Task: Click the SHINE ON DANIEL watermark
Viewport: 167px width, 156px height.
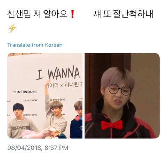Action: (26, 92)
